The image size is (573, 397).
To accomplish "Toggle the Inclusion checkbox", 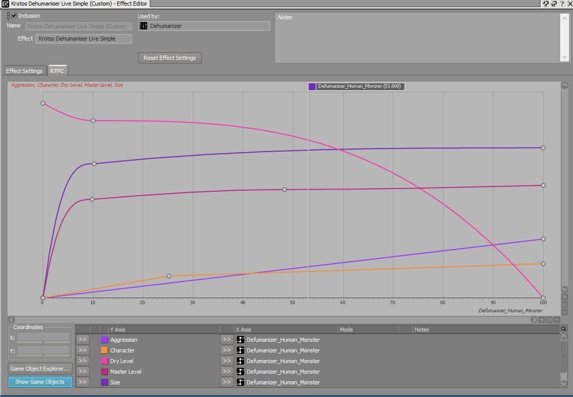I will (14, 16).
